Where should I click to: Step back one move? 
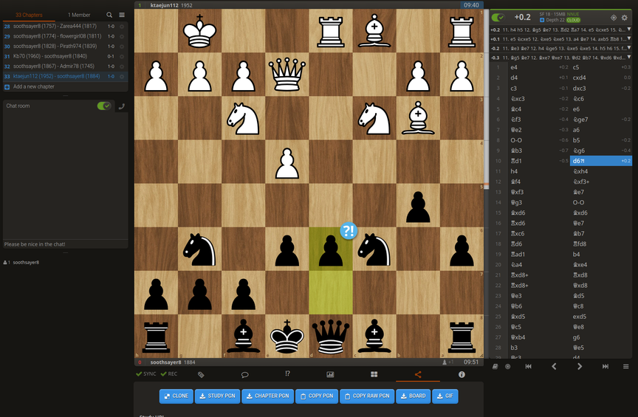pos(554,367)
